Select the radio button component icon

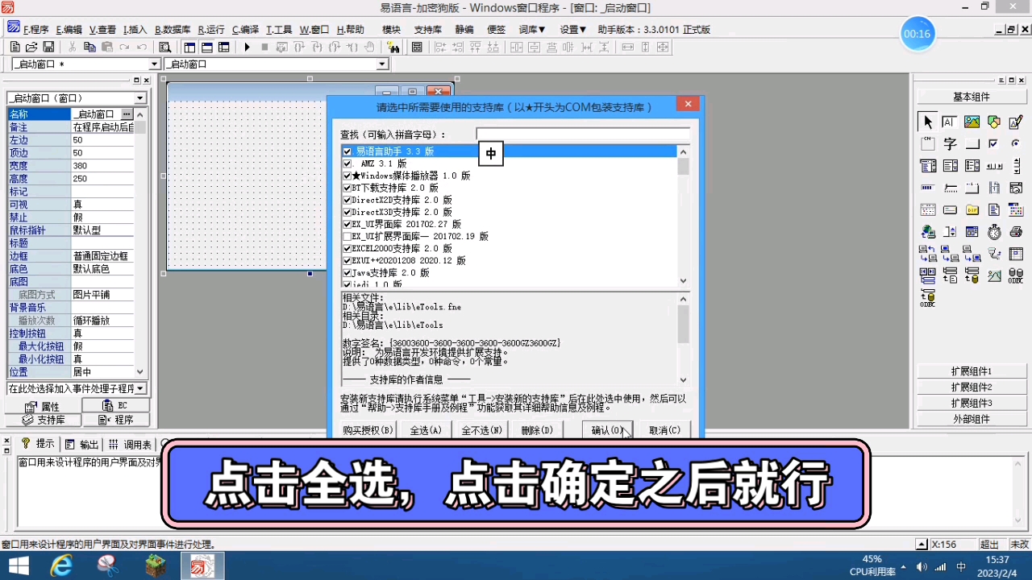pos(1015,143)
